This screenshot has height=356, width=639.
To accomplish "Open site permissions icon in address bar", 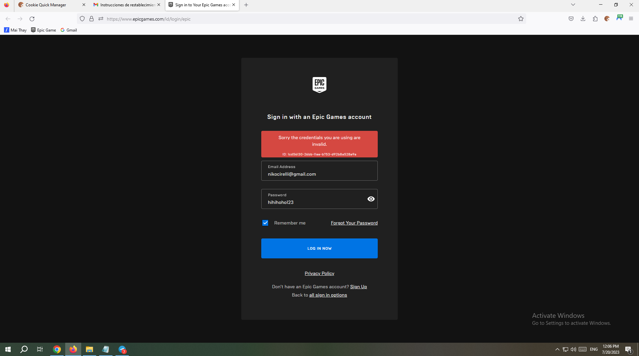I will (101, 19).
